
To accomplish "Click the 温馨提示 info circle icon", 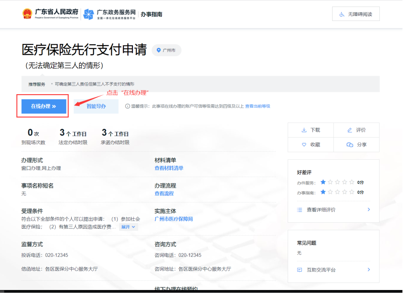I will click(x=128, y=106).
